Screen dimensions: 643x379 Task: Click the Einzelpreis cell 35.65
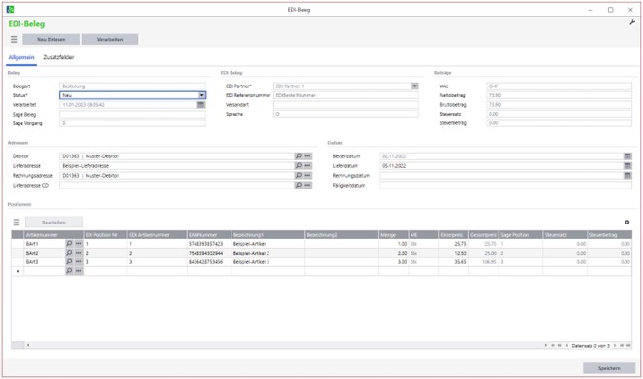(453, 261)
